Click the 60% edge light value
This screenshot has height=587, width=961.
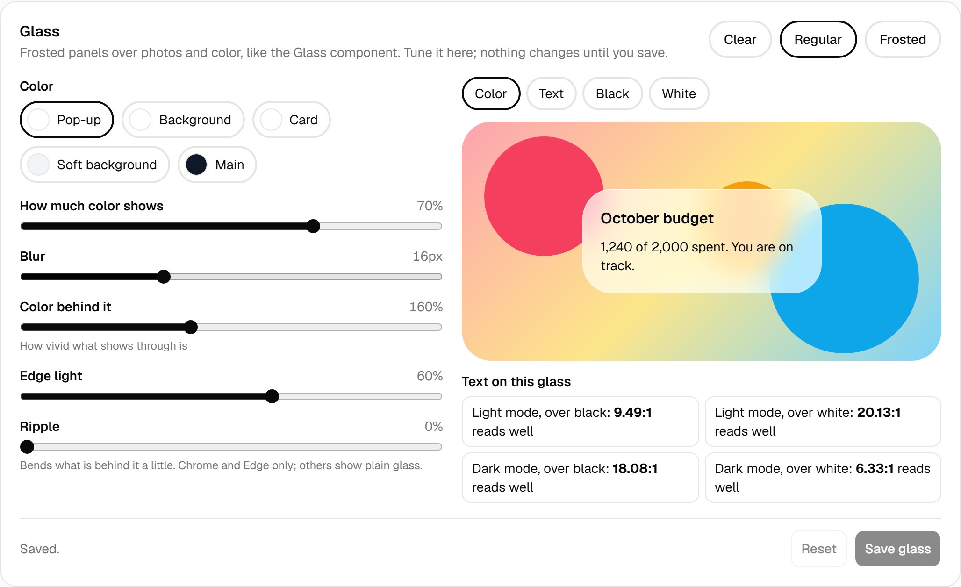point(430,376)
